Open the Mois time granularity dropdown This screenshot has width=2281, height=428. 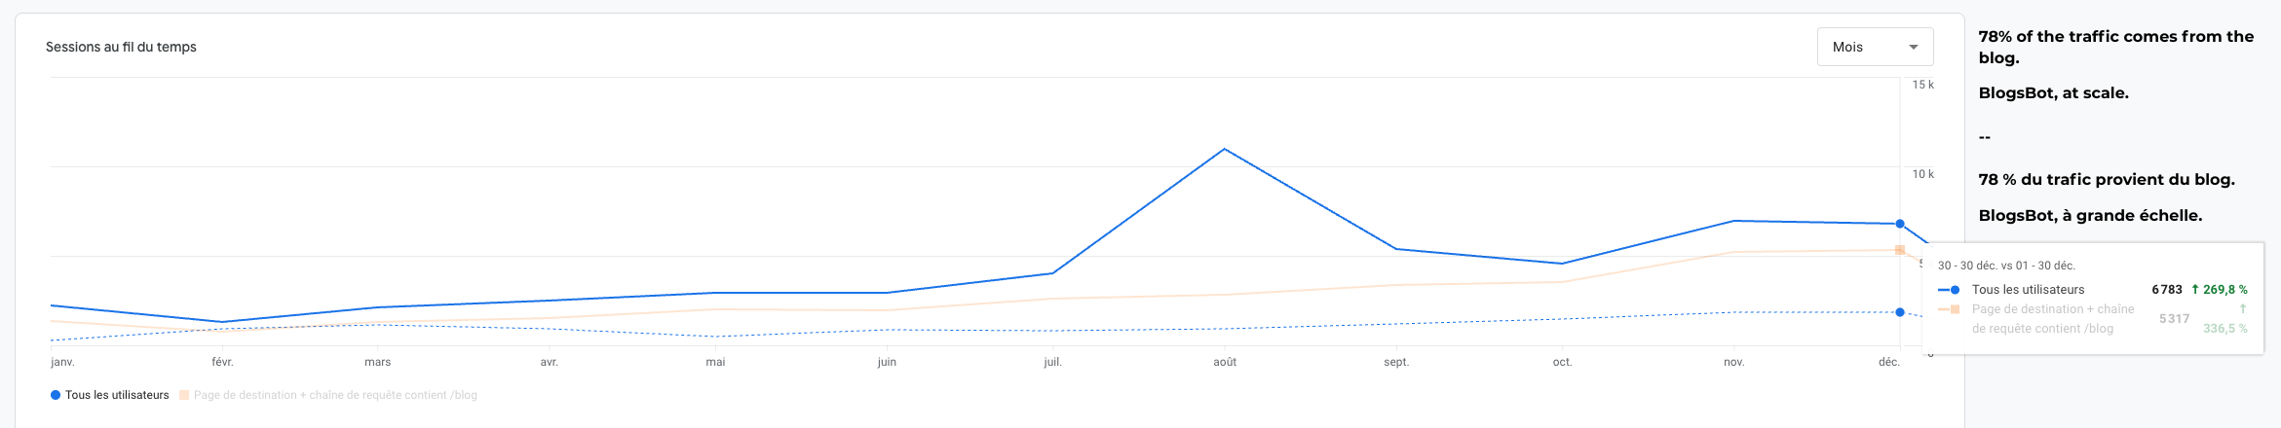pyautogui.click(x=1875, y=47)
